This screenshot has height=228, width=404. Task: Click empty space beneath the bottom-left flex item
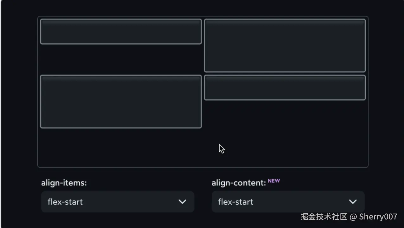121,147
